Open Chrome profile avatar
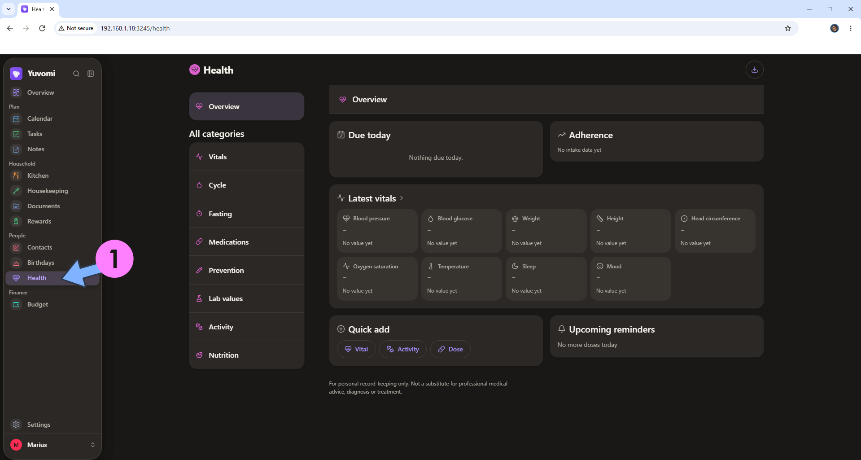 coord(835,28)
